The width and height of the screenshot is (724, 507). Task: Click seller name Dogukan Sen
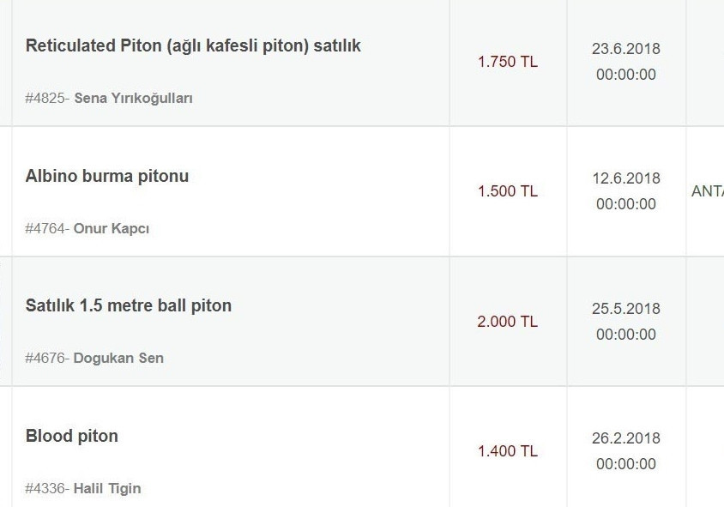click(118, 358)
